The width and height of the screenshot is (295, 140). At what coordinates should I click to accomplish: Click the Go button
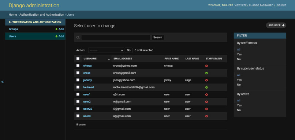coord(129,50)
